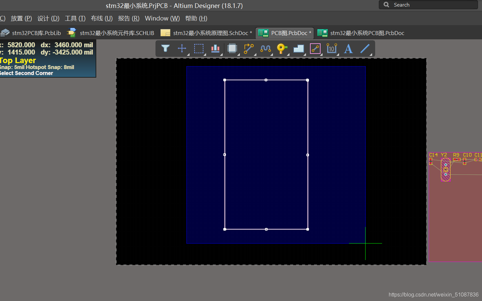The width and height of the screenshot is (482, 301).
Task: Open the Align objects tool
Action: (215, 49)
